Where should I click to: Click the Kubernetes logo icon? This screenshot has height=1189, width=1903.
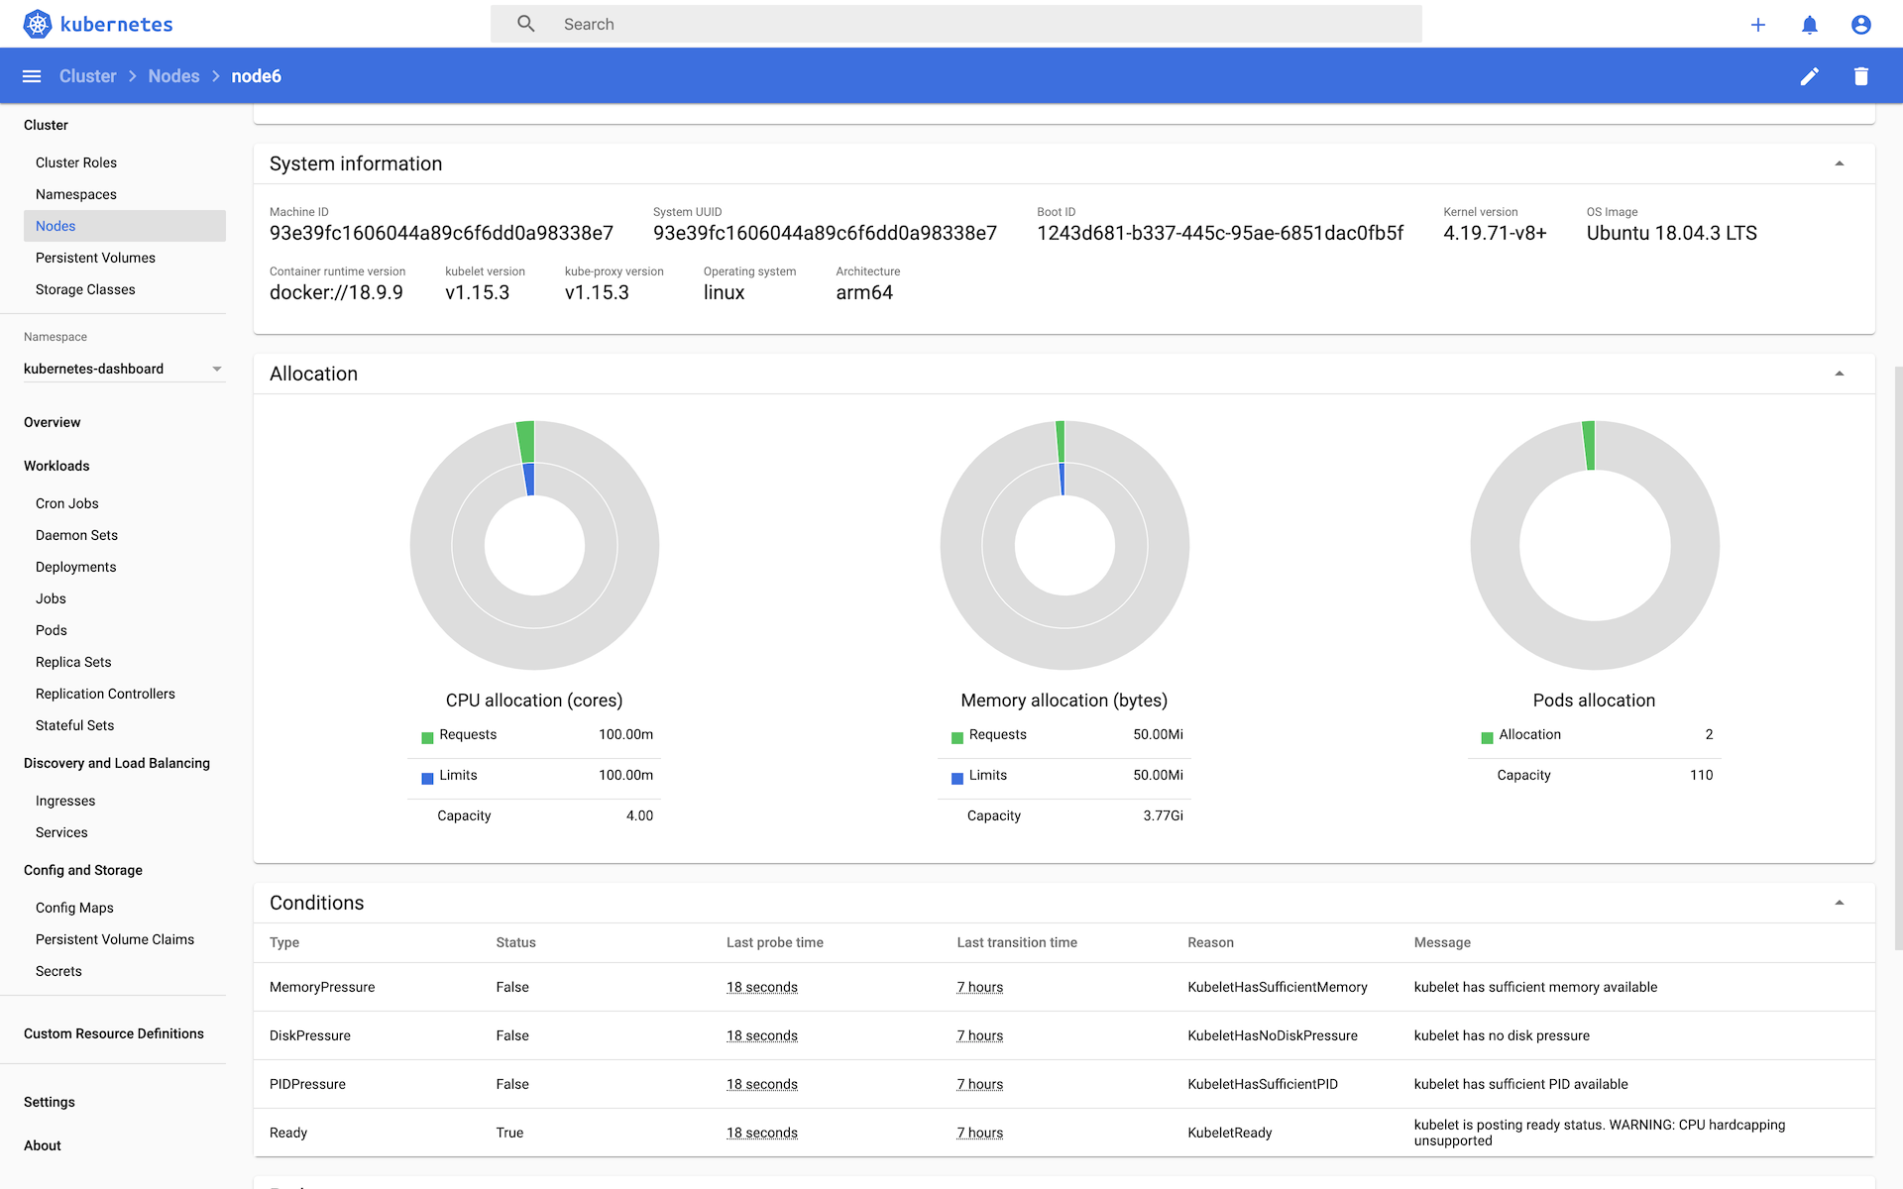click(x=38, y=24)
